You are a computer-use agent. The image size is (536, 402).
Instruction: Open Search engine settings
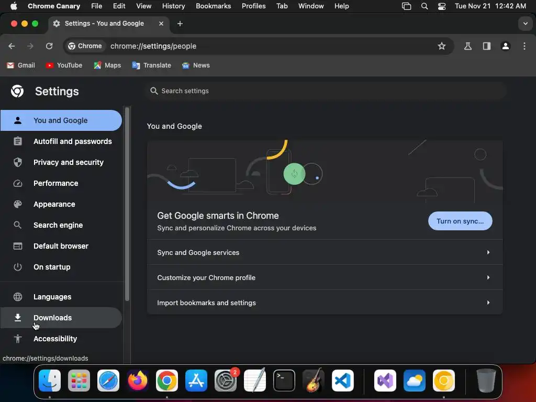tap(61, 225)
